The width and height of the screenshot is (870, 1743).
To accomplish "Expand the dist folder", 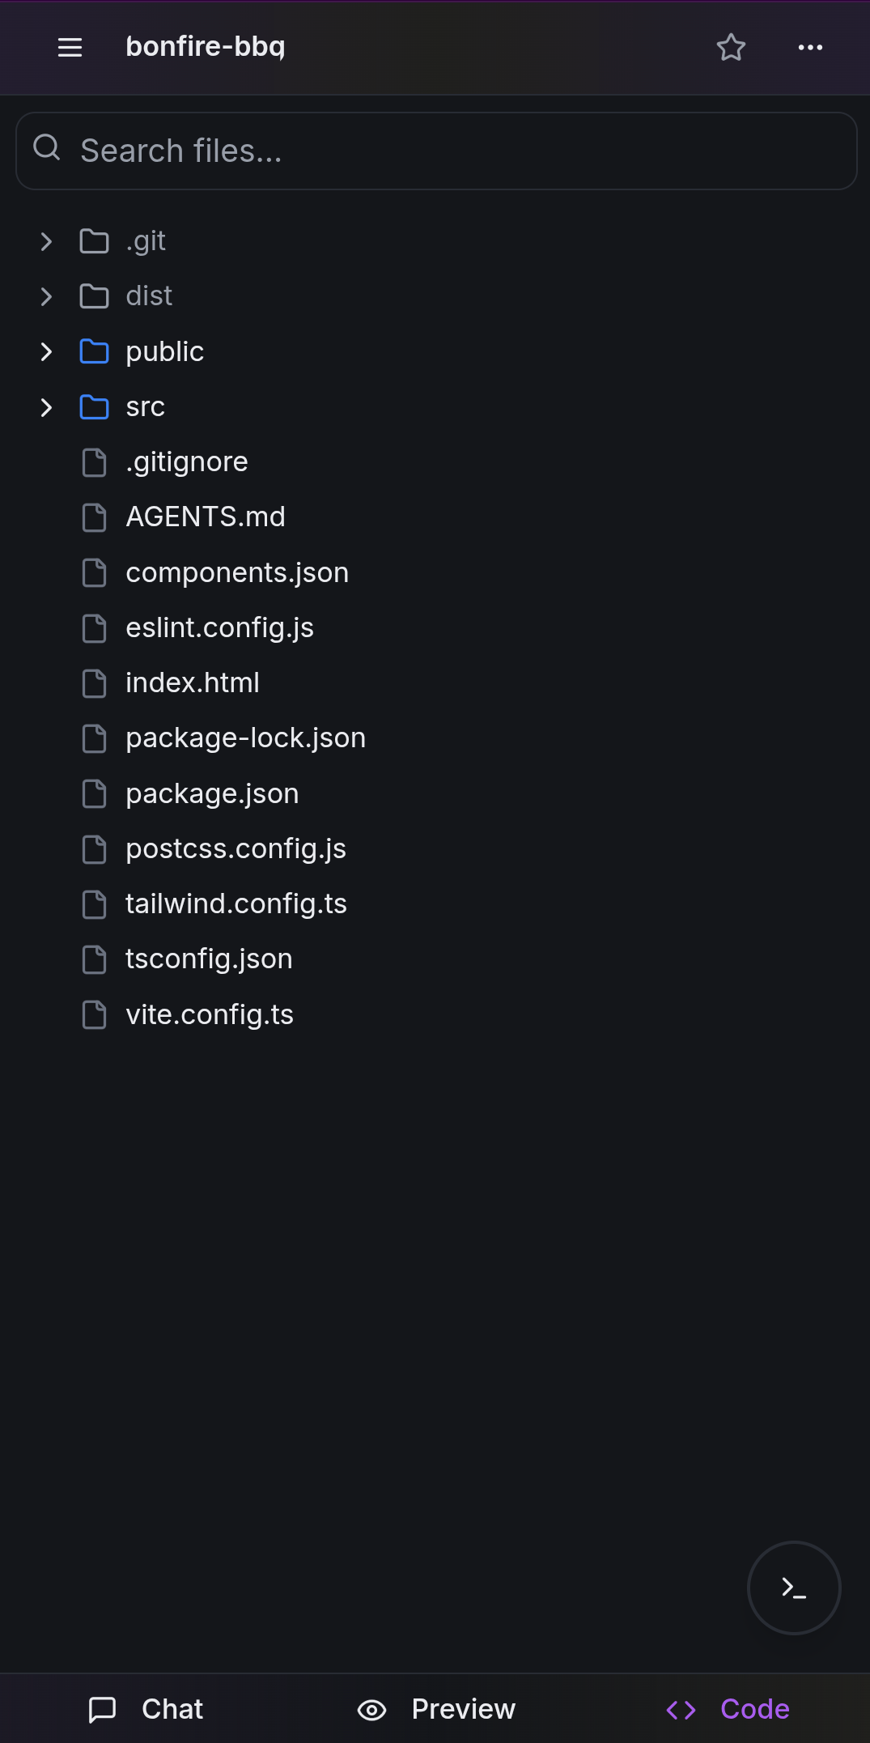I will click(45, 295).
